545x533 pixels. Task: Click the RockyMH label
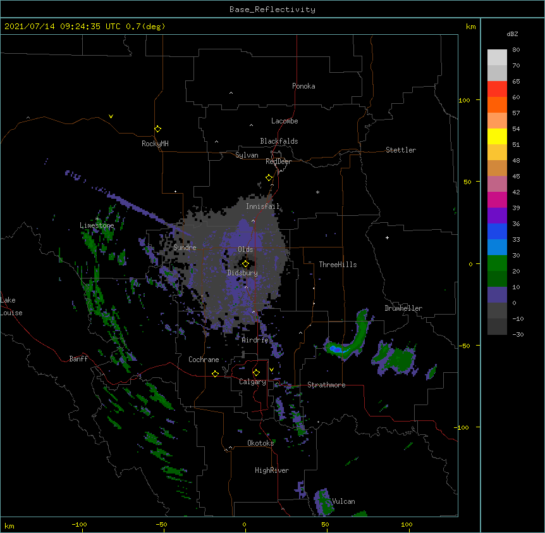155,144
